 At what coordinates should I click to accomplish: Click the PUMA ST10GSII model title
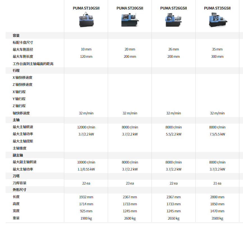pyautogui.click(x=86, y=8)
